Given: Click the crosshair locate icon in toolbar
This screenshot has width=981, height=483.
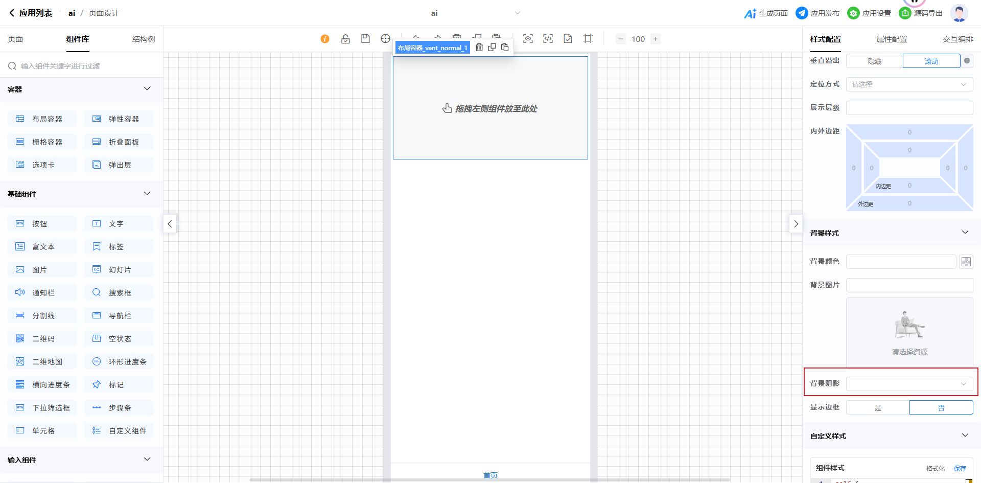Looking at the screenshot, I should click(385, 39).
